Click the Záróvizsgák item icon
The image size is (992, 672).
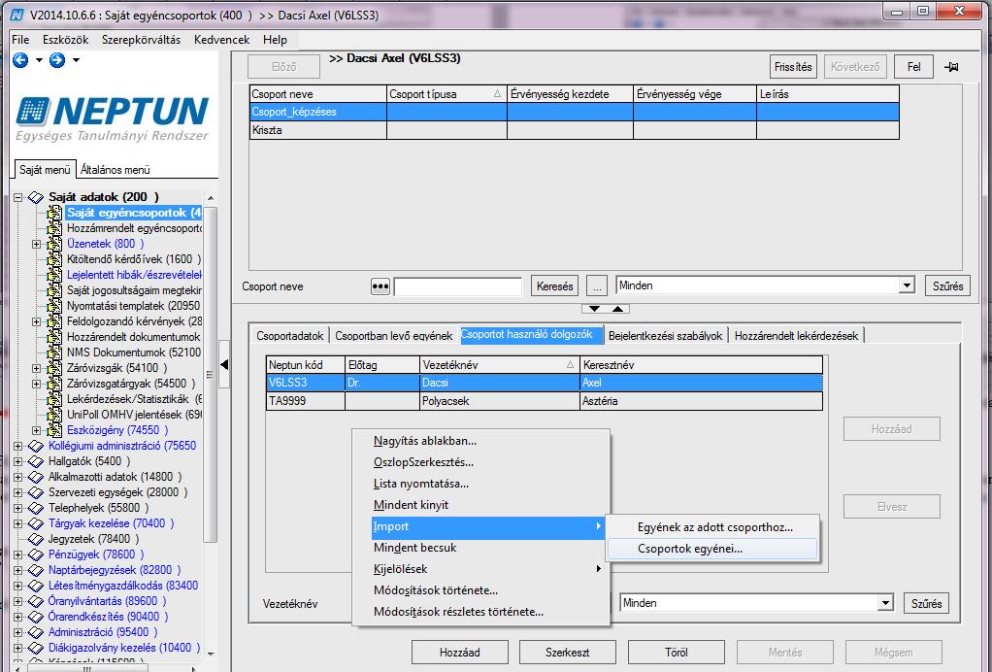(54, 368)
